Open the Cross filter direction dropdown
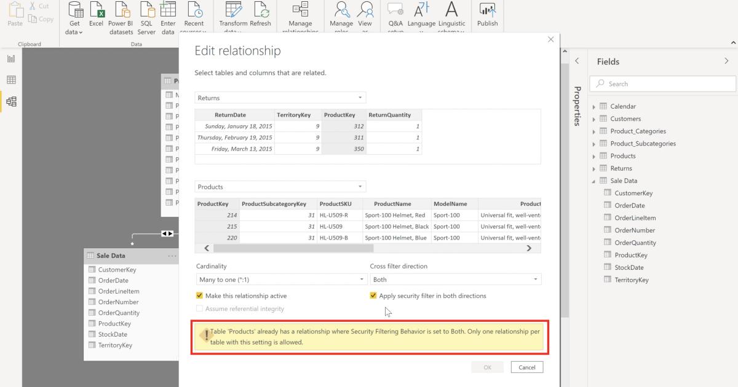This screenshot has height=387, width=738. (x=455, y=279)
